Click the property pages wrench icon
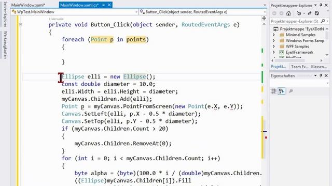Screen dimensions: 332x186 pyautogui.click(x=291, y=91)
